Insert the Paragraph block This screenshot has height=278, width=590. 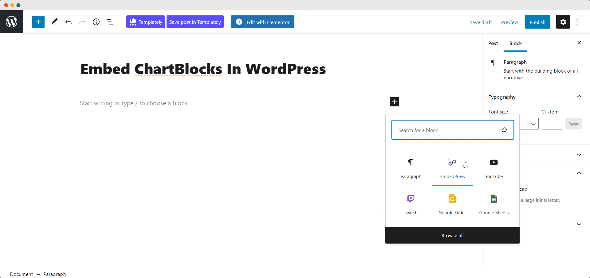coord(411,168)
